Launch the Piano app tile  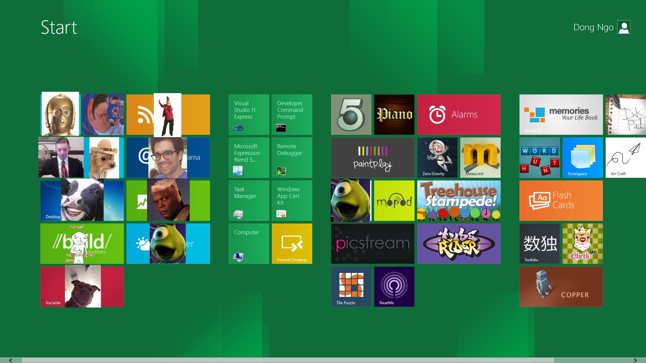tap(394, 115)
